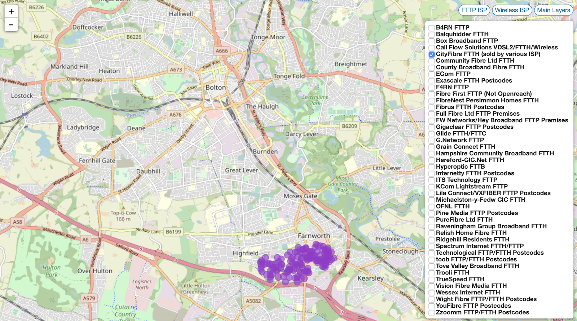Check the Community Fibre Ltd FTTH box

click(431, 61)
